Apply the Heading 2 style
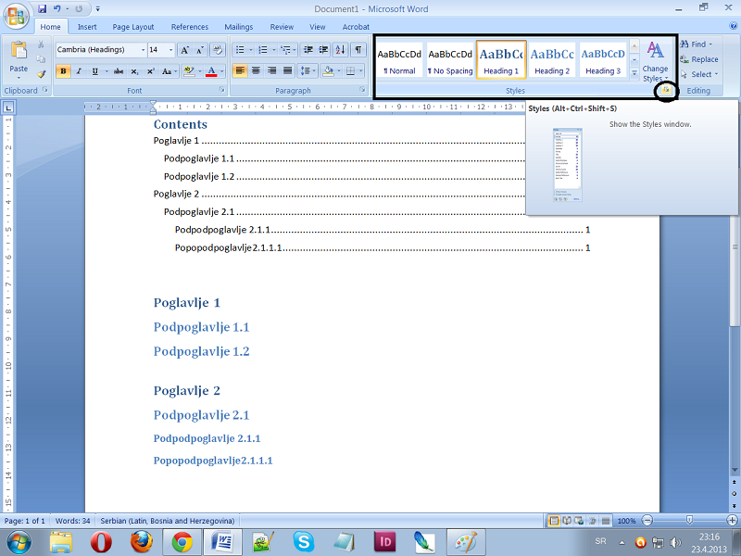Viewport: 741px width, 556px height. coord(552,59)
